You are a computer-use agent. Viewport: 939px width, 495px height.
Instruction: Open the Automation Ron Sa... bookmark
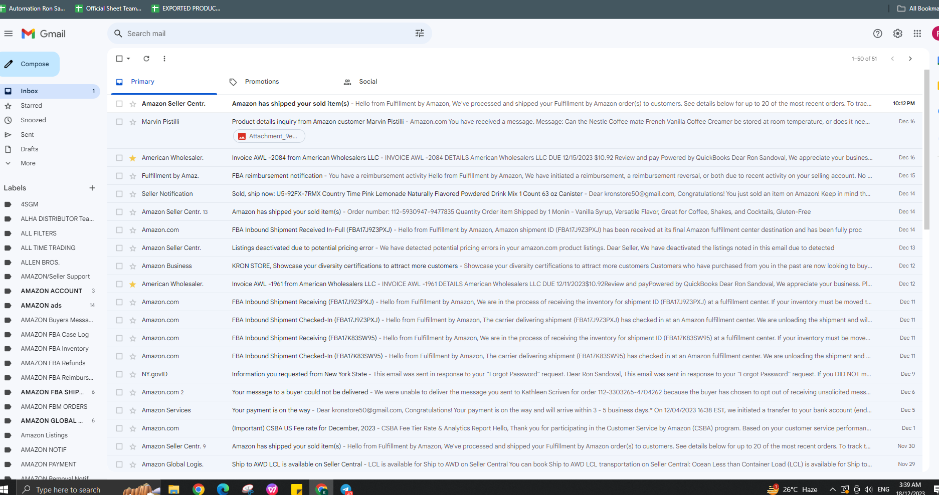pyautogui.click(x=33, y=8)
